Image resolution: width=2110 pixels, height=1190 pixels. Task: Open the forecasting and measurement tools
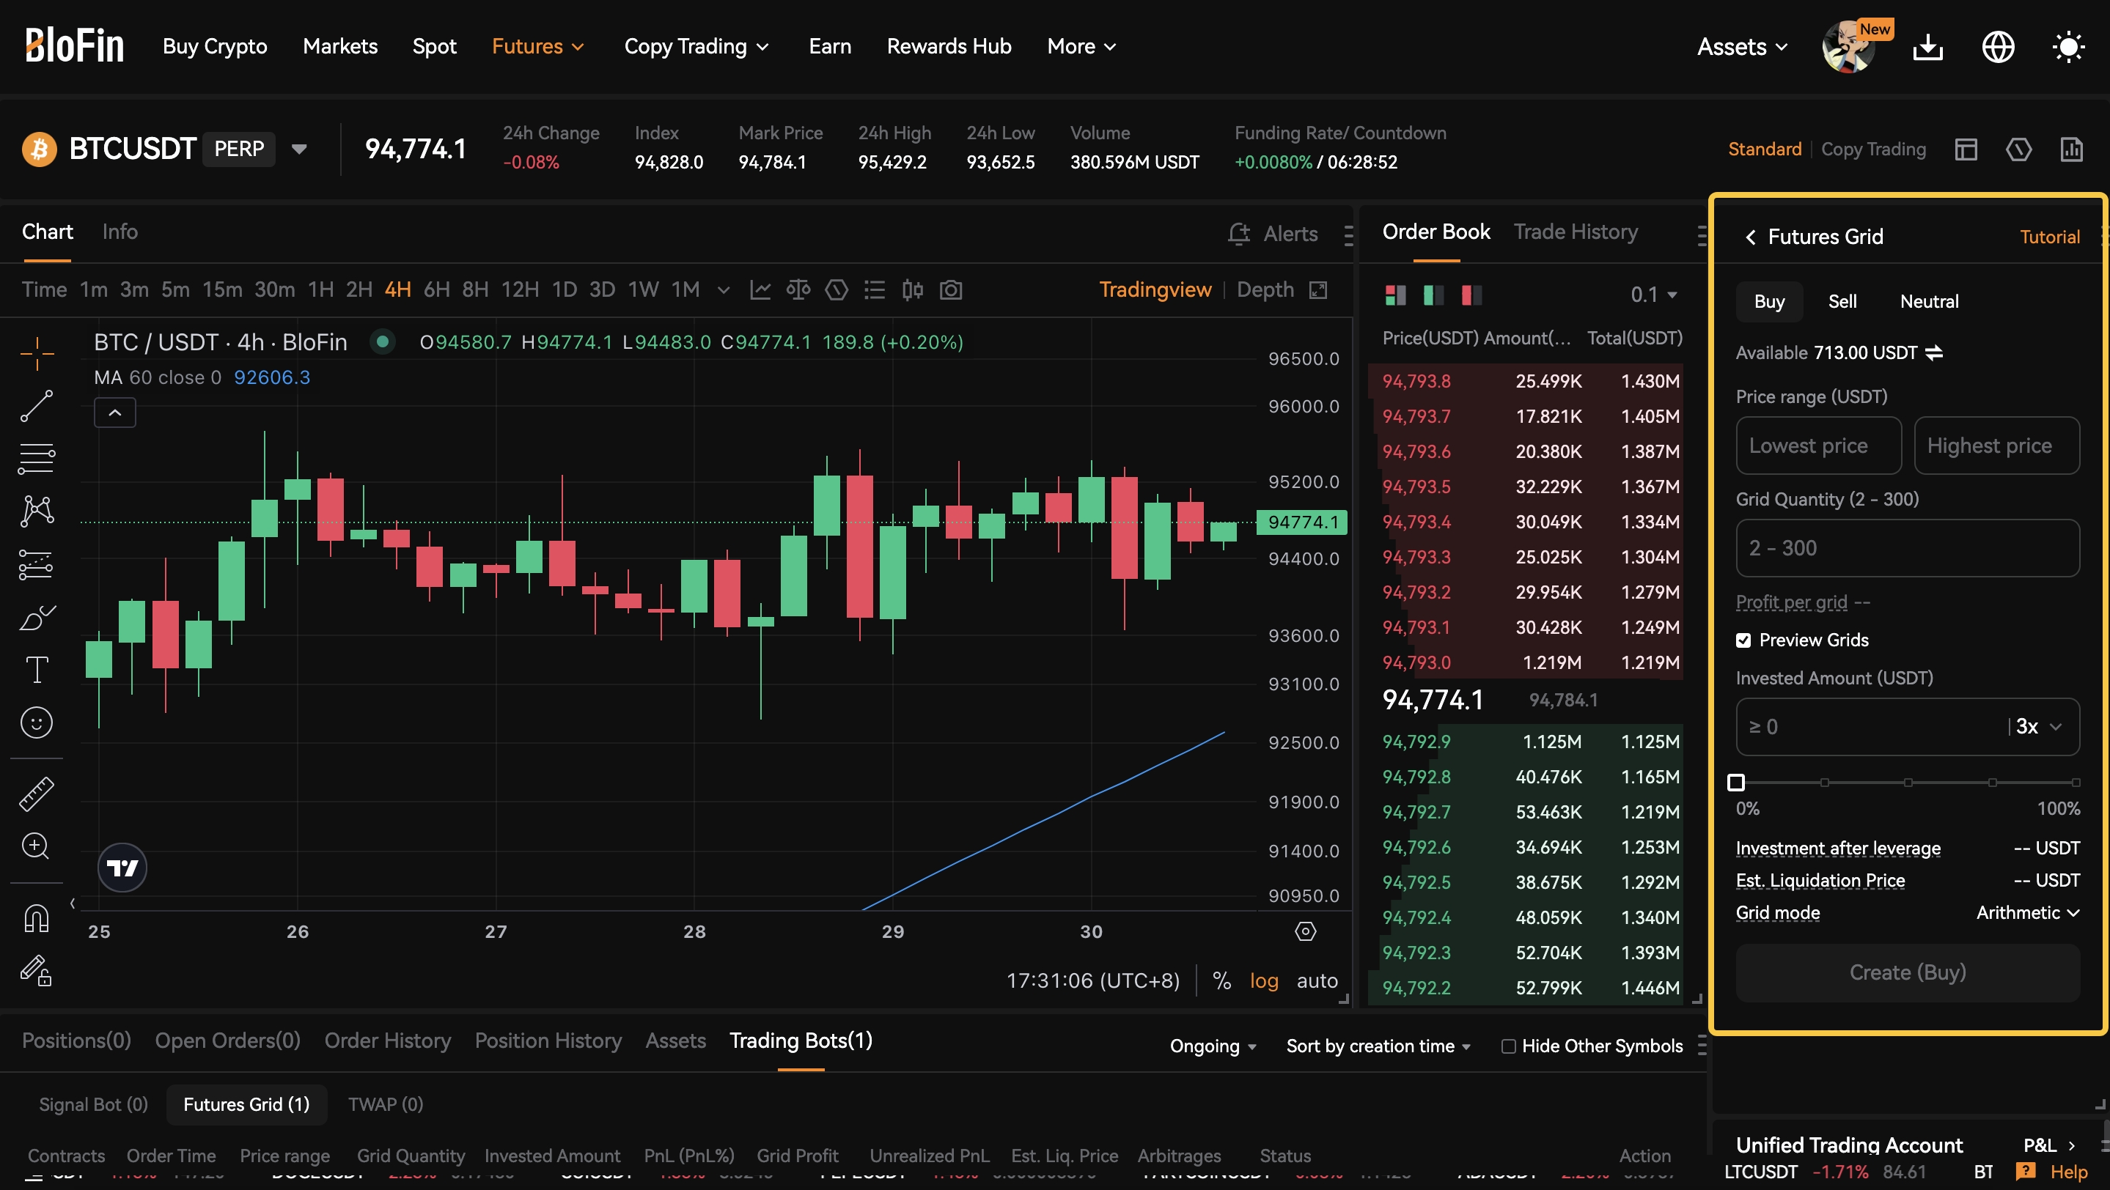tap(37, 564)
